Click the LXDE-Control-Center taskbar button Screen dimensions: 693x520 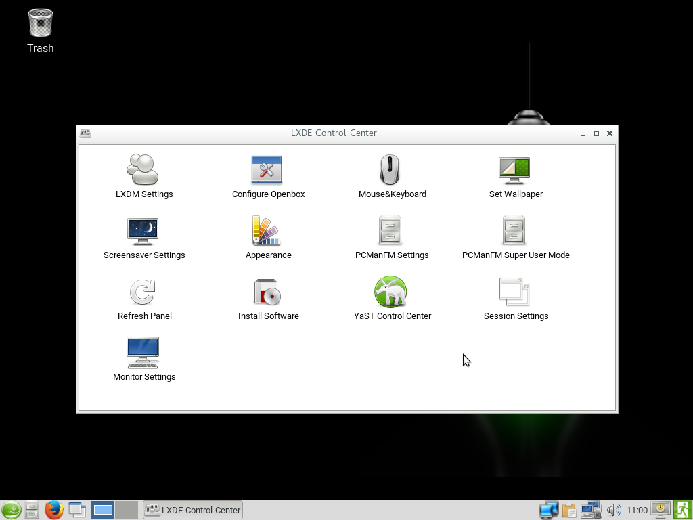pos(193,510)
